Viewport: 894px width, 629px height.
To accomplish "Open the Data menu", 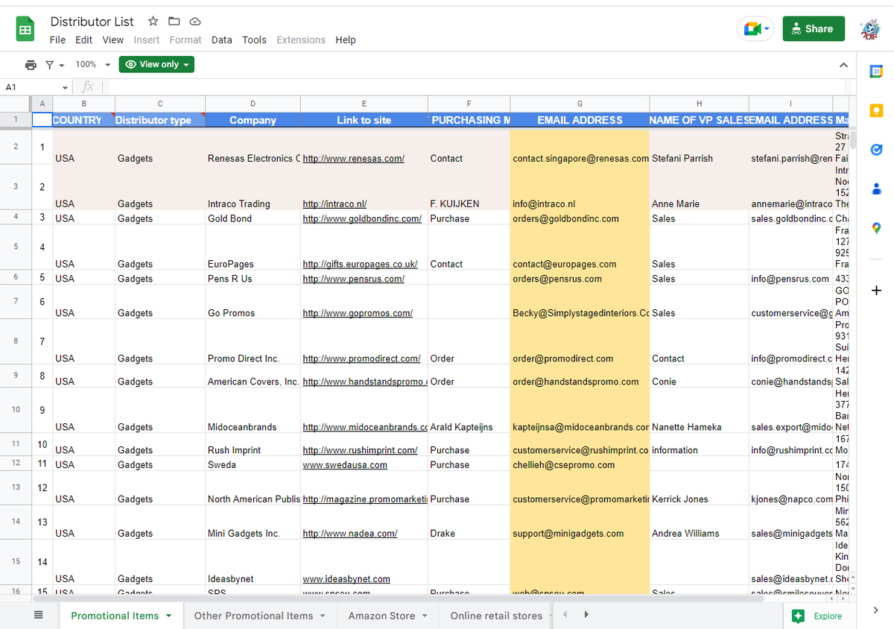I will [x=221, y=40].
